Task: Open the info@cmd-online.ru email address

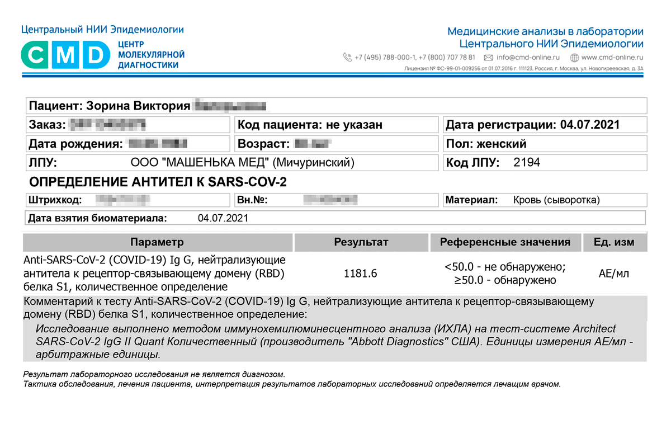Action: 528,57
